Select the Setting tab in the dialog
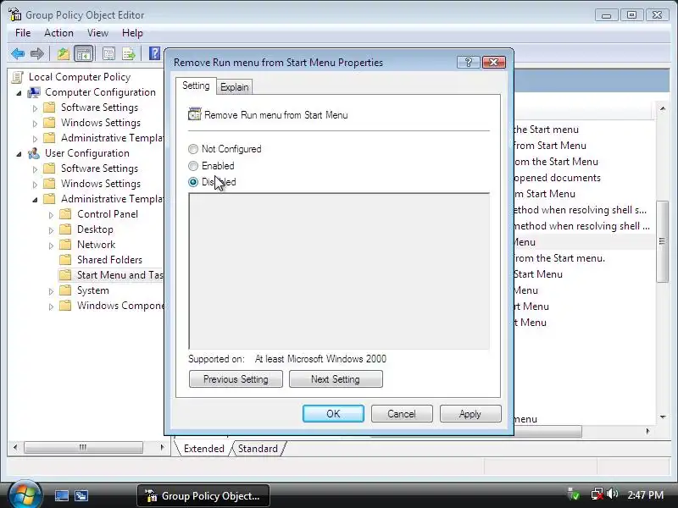Image resolution: width=678 pixels, height=508 pixels. 196,86
